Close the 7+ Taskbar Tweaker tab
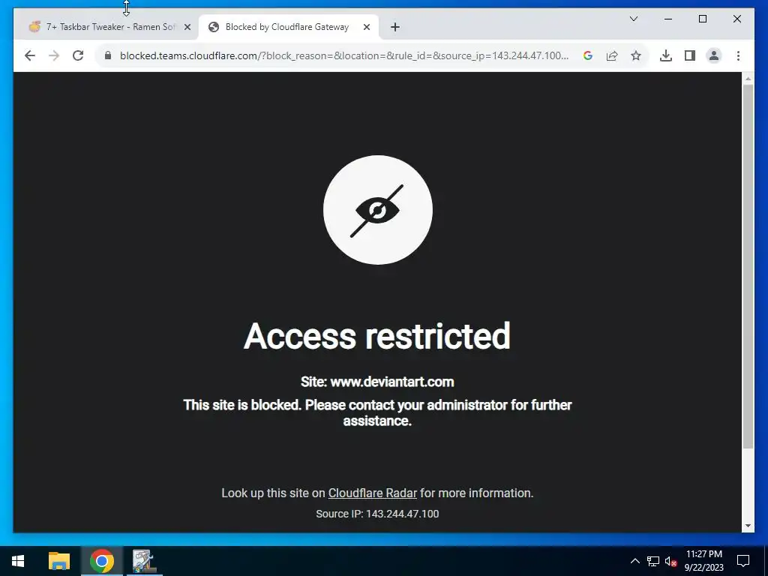The height and width of the screenshot is (576, 768). (x=187, y=28)
